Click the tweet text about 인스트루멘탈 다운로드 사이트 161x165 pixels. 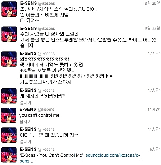[88, 40]
